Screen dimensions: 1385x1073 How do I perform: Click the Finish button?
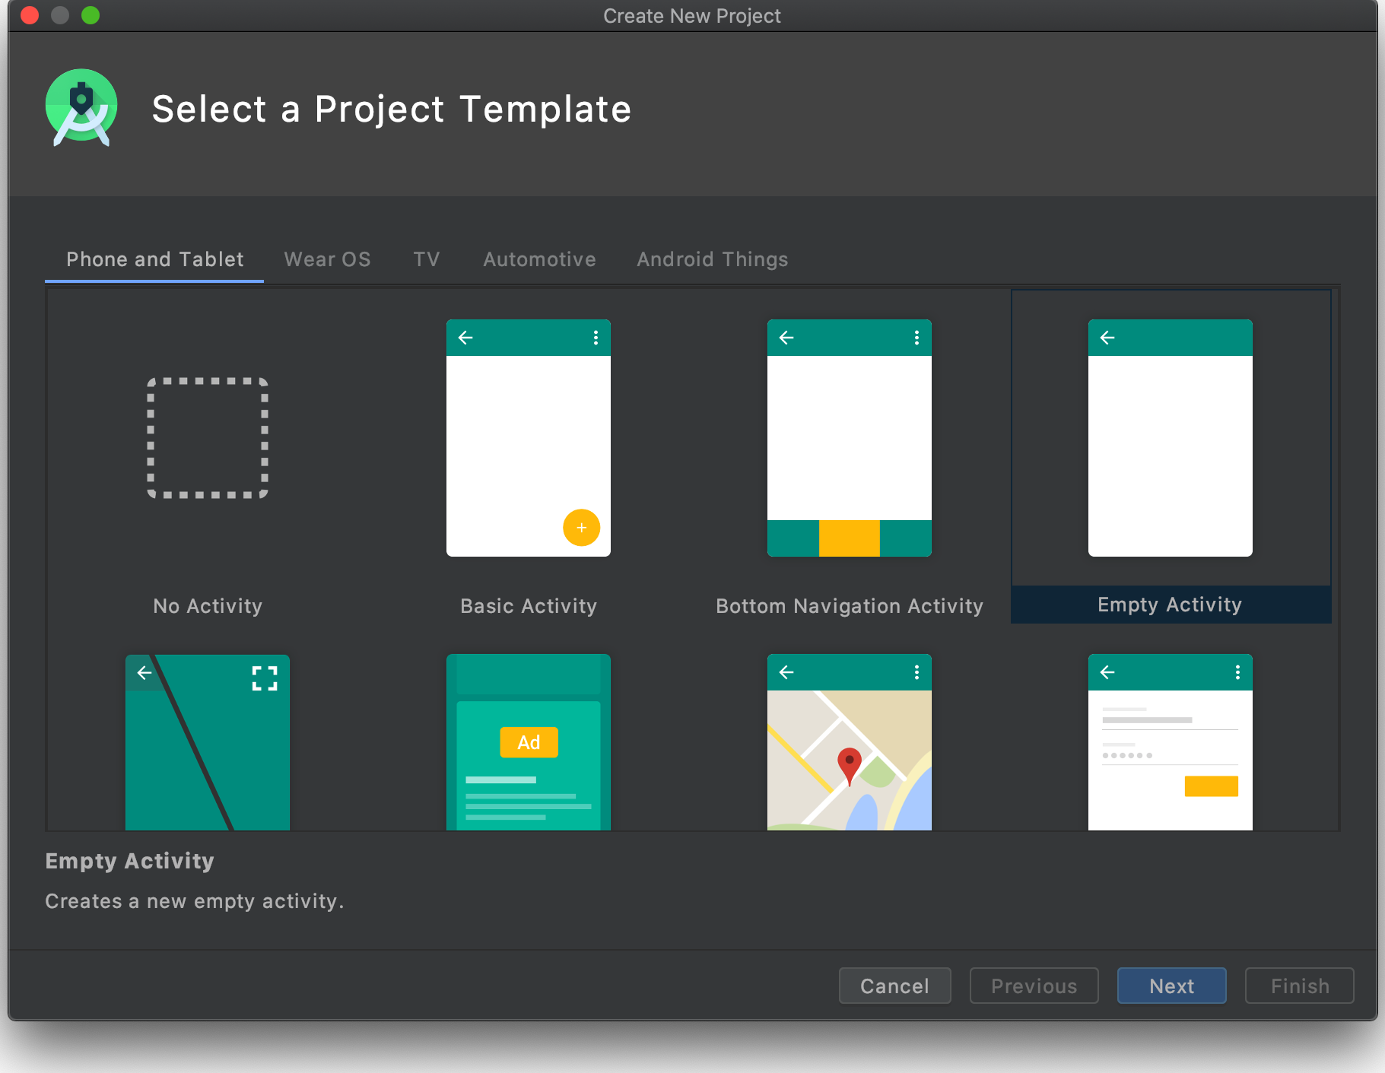[x=1300, y=986]
